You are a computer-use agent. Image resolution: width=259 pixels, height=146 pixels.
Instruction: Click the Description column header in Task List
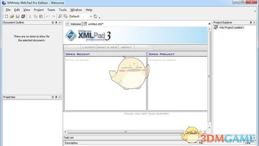pos(130,143)
